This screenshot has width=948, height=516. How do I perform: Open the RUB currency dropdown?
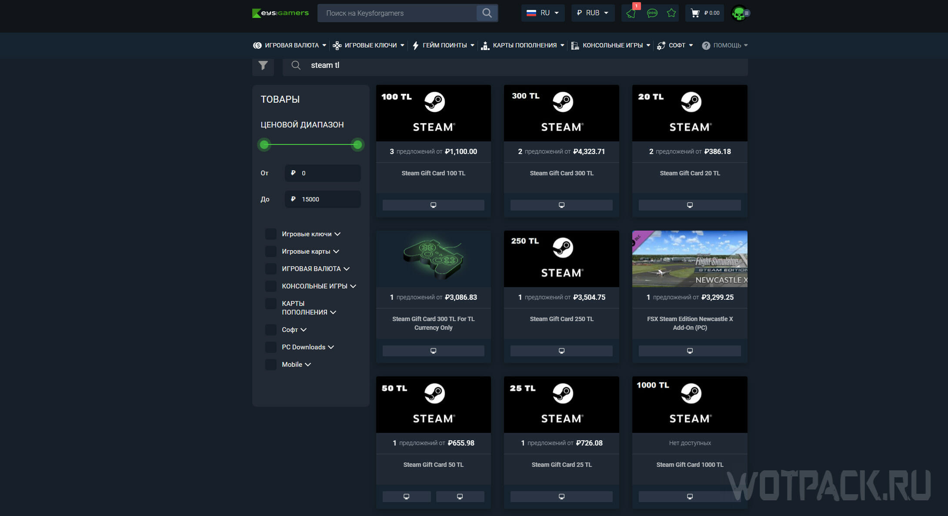(x=592, y=13)
